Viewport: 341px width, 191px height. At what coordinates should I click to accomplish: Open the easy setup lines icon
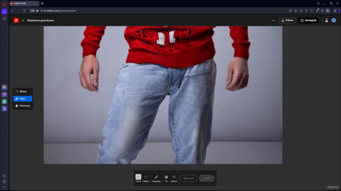pos(322,11)
